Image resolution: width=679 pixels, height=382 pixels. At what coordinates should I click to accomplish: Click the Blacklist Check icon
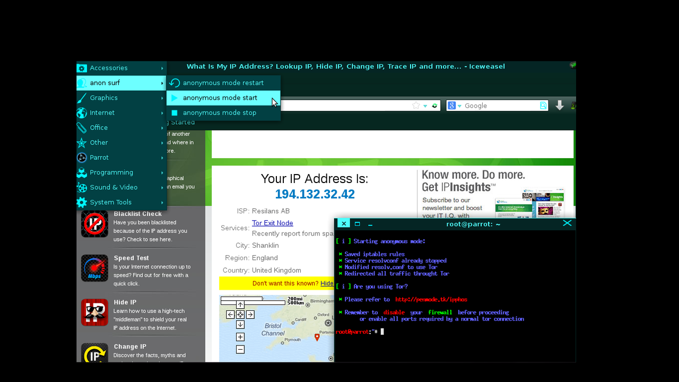coord(94,223)
